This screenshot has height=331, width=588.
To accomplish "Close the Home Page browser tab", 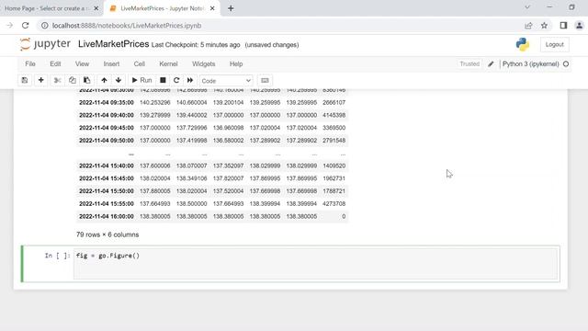I will tap(96, 8).
